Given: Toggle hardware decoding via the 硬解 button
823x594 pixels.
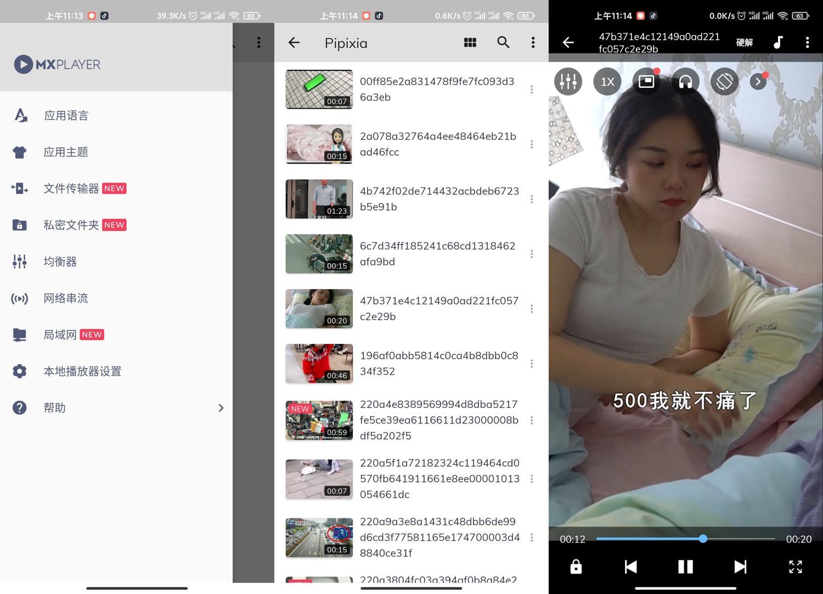Looking at the screenshot, I should tap(744, 42).
